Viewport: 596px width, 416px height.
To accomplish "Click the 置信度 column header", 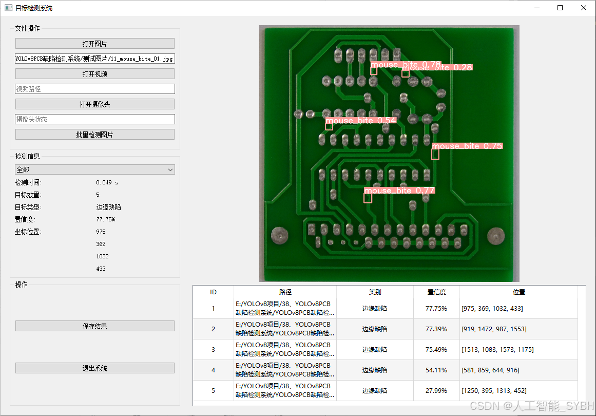I will [x=436, y=292].
